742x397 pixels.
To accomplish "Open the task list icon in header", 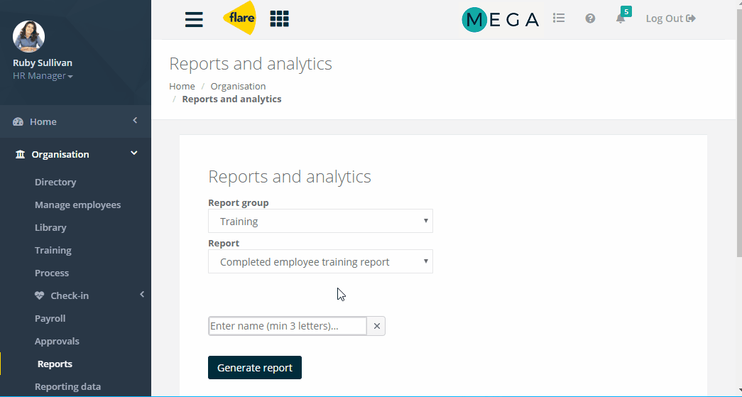I will click(x=559, y=18).
